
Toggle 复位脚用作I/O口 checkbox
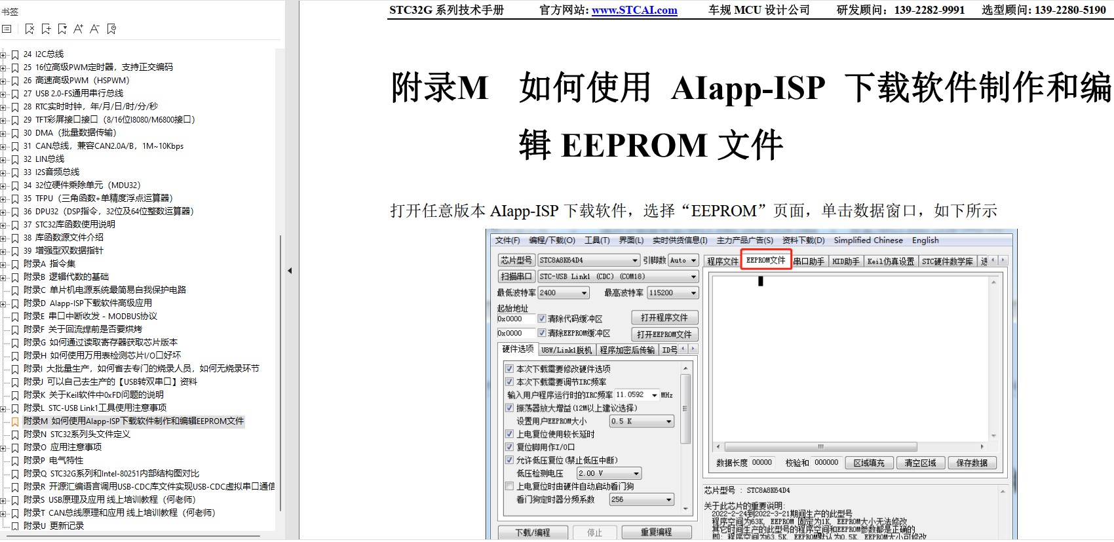click(x=509, y=447)
